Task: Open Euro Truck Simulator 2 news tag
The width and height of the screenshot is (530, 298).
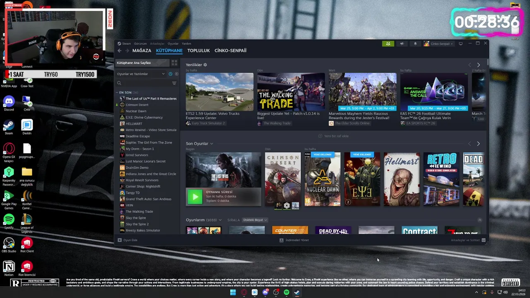Action: click(x=205, y=123)
